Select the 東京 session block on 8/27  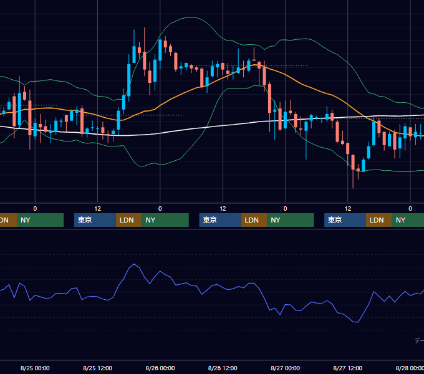point(345,220)
